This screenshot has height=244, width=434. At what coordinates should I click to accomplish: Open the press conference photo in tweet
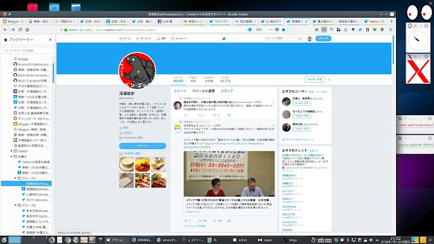229,174
